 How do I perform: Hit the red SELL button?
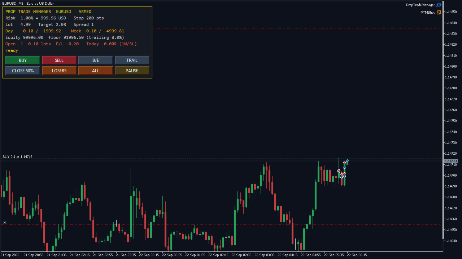[59, 60]
